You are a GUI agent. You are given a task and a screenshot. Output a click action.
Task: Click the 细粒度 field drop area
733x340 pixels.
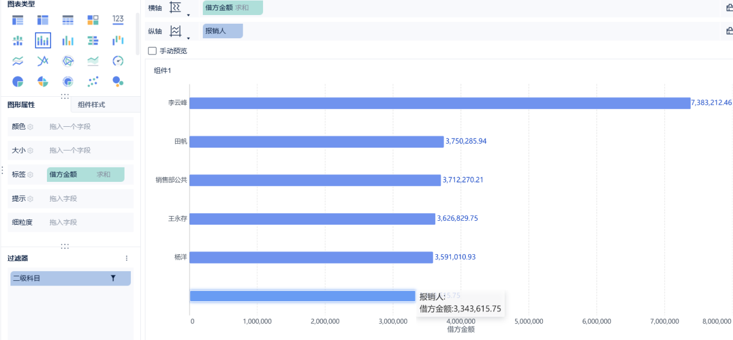89,222
